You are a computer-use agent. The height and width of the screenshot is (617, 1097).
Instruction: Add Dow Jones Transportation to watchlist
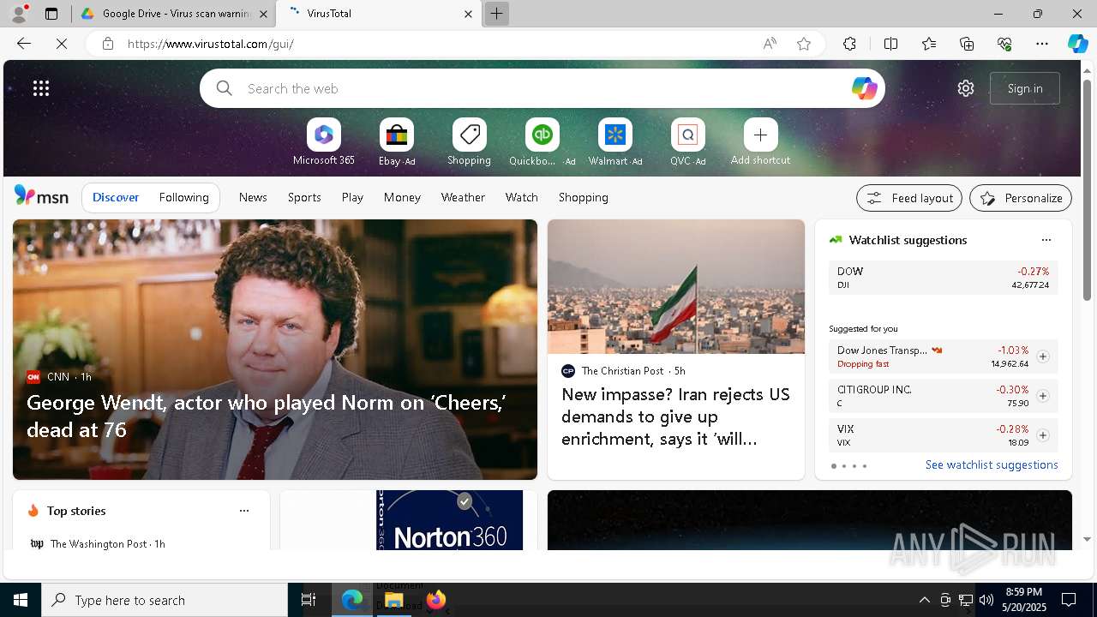point(1043,356)
